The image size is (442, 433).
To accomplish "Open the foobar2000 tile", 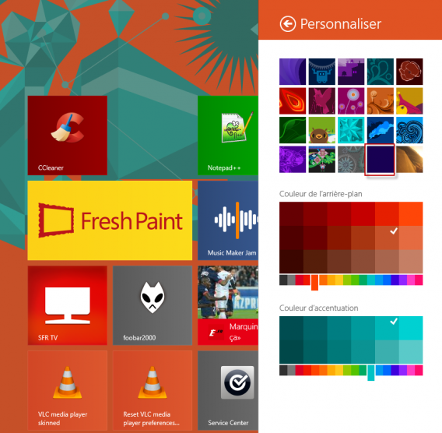I will click(153, 305).
